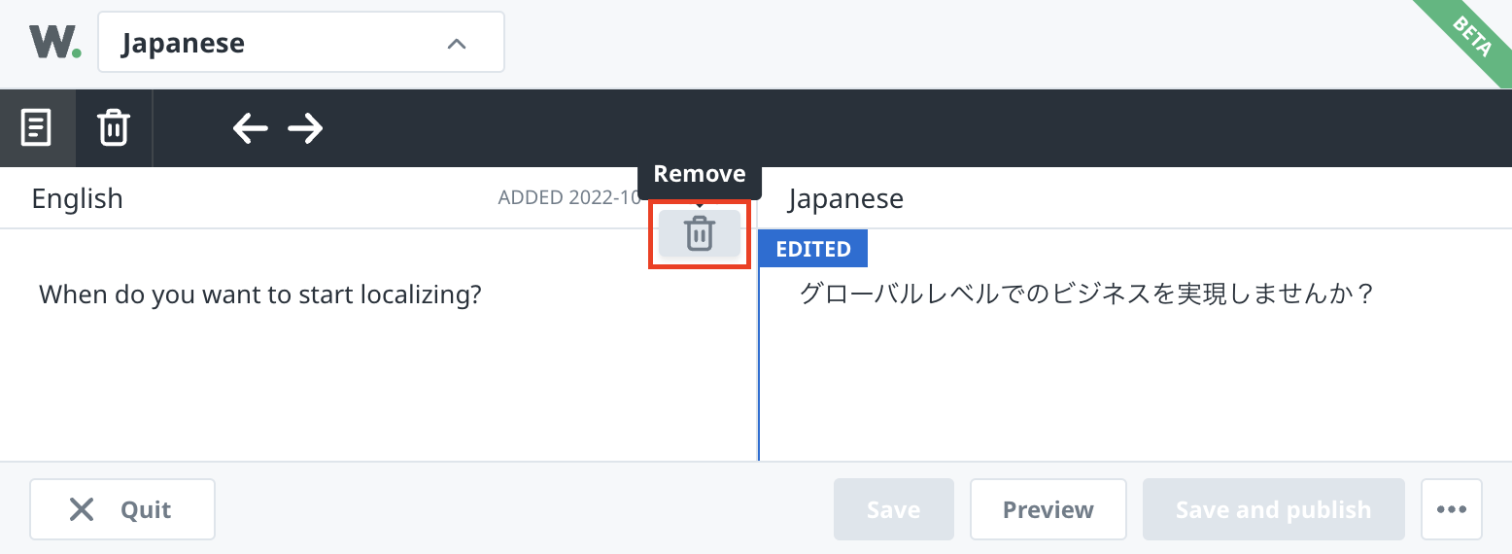
Task: Click the chevron arrow in the language selector
Action: coord(456,44)
